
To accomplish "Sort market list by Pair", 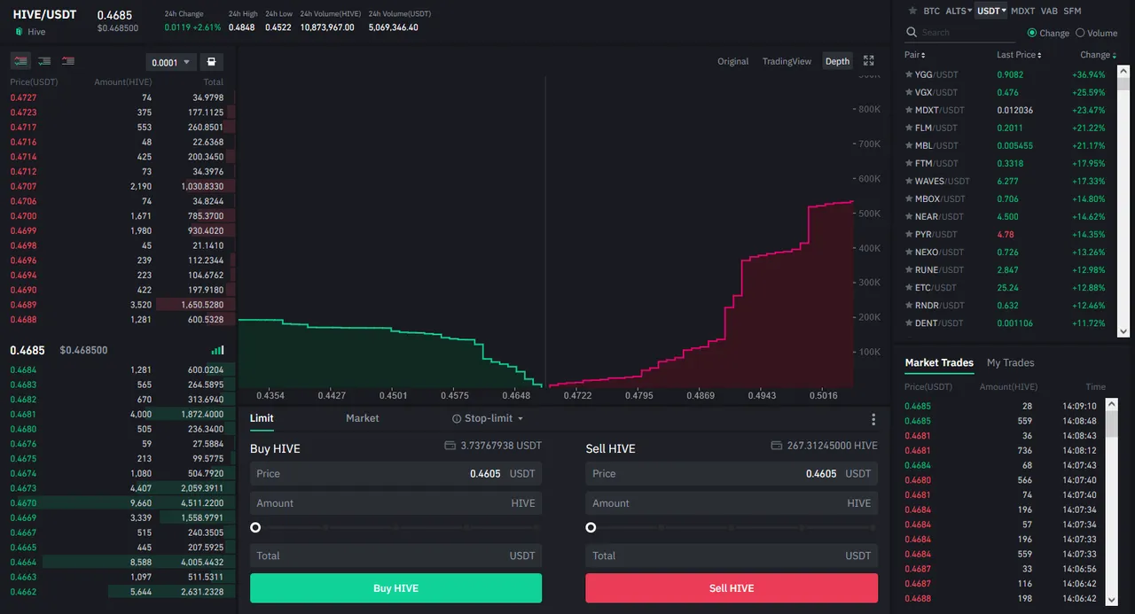I will [x=914, y=55].
